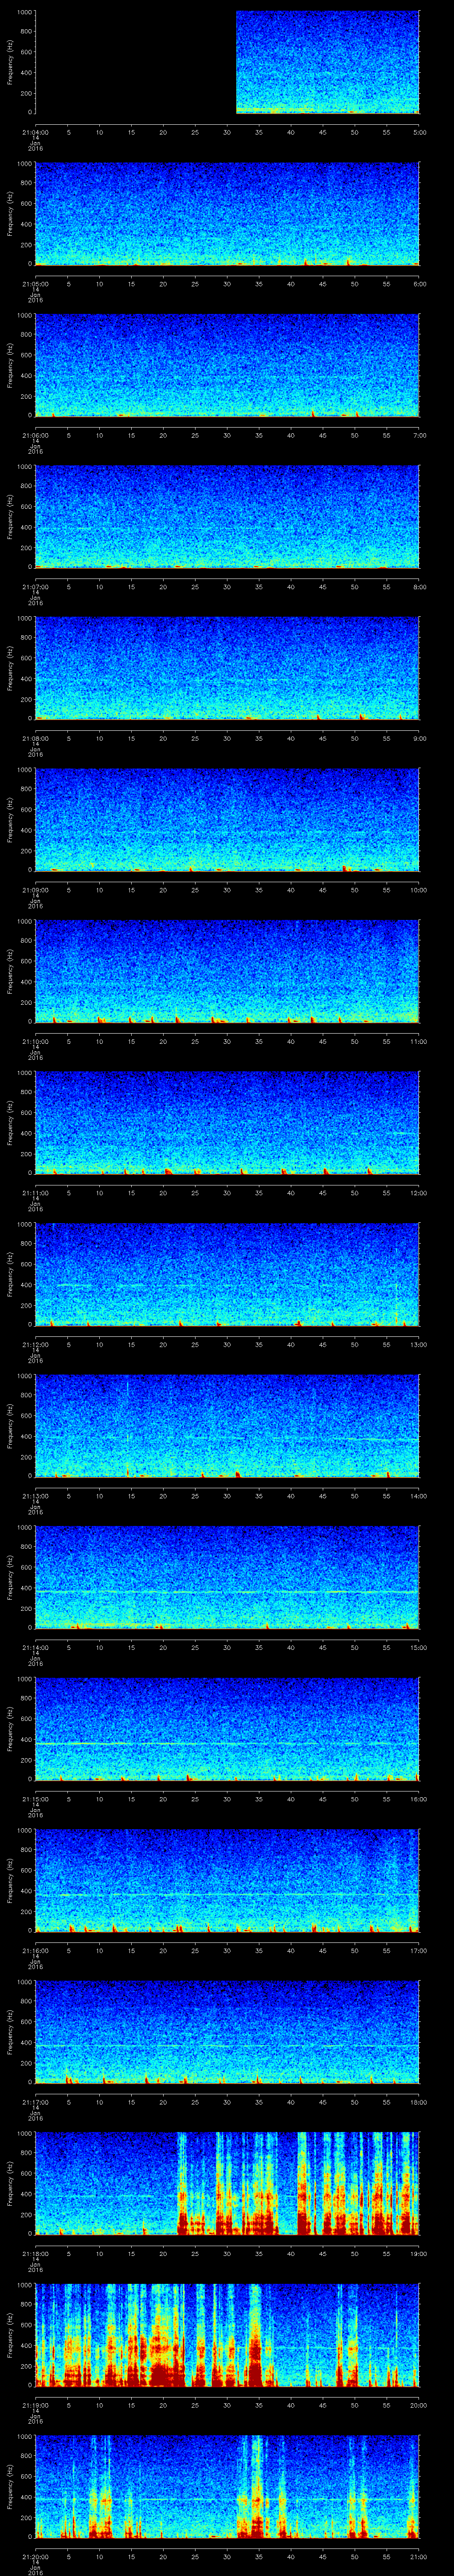Screen dimensions: 454x2576
Task: Open the spectrogram starting at 21:04:00
Action: click(x=227, y=62)
